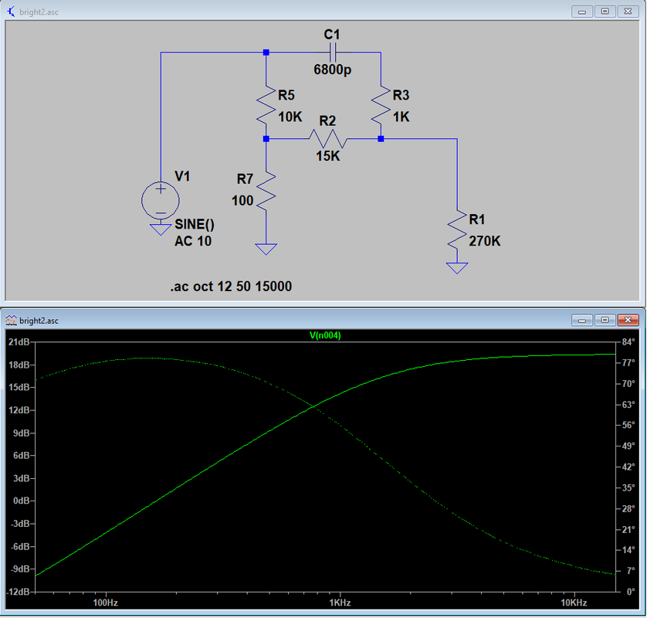Select resistor R5 symbol

[x=266, y=104]
